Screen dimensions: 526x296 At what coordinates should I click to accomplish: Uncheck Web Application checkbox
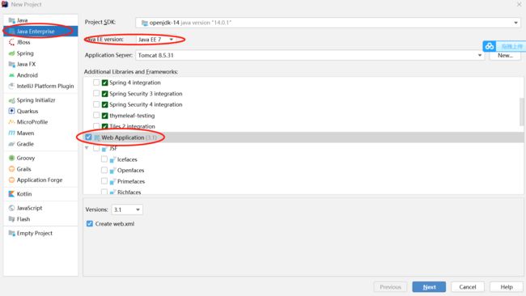tap(88, 137)
